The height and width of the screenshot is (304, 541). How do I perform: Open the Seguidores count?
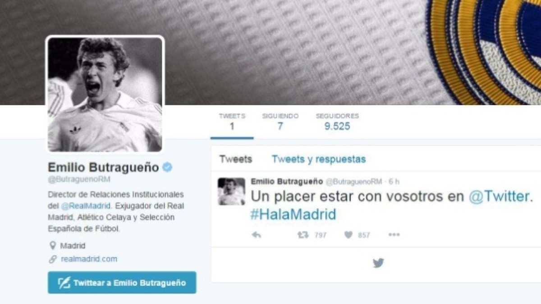tap(337, 122)
